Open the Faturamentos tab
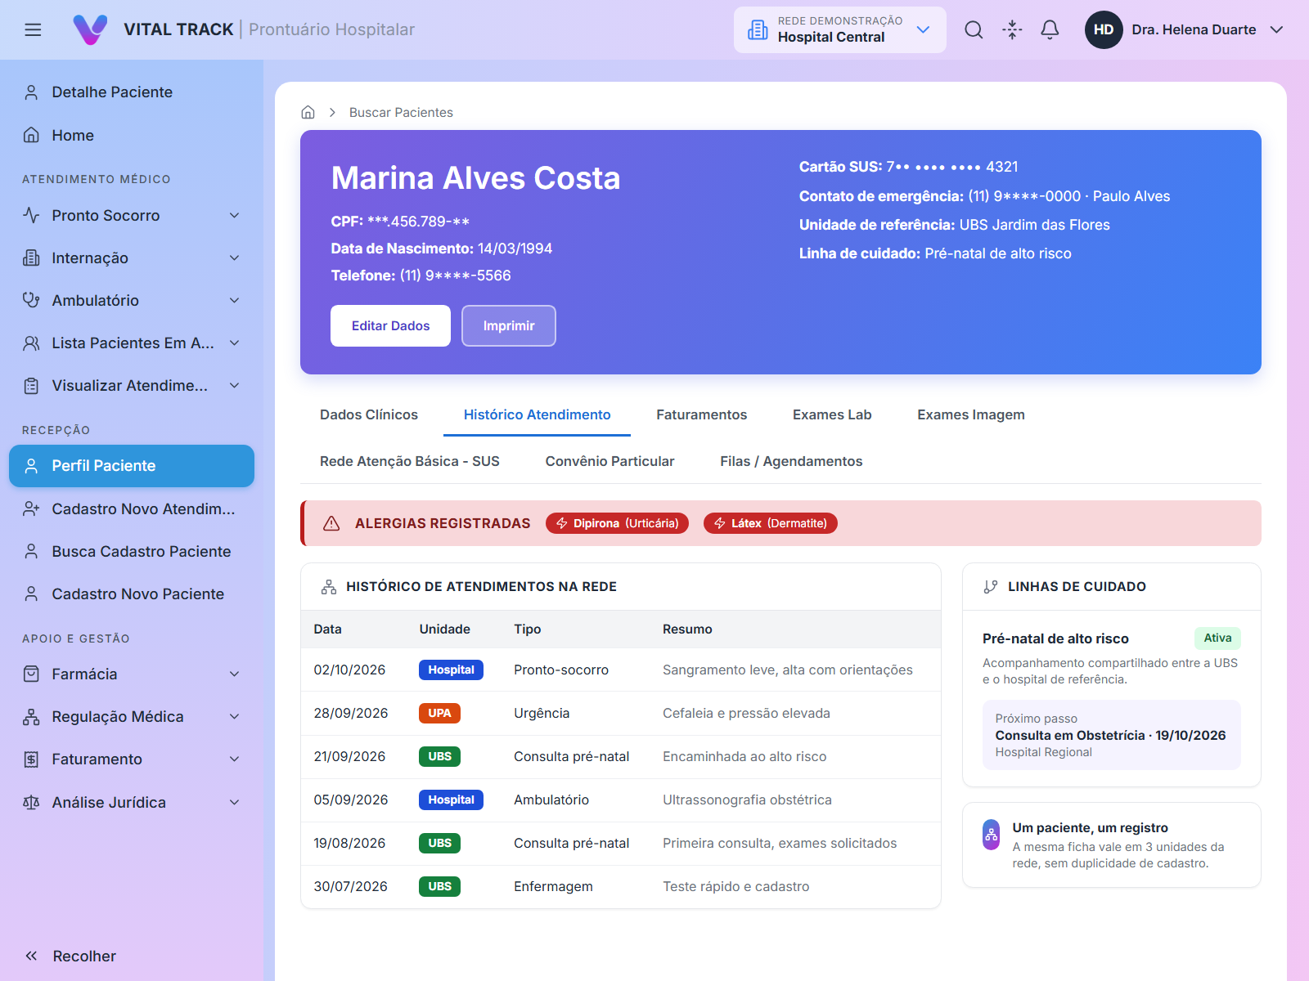 click(x=701, y=414)
